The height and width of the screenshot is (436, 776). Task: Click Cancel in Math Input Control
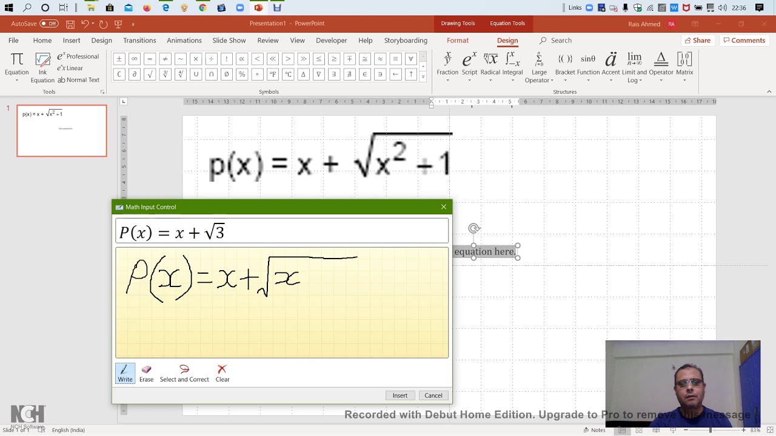(x=433, y=395)
